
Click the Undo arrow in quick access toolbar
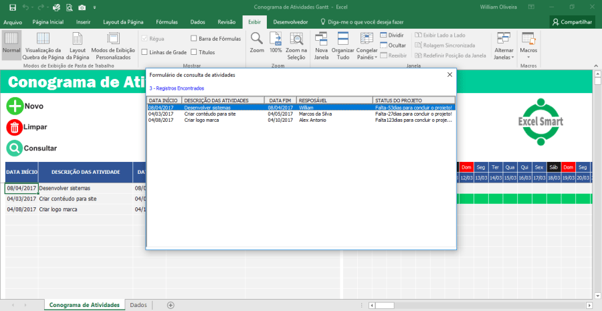25,7
